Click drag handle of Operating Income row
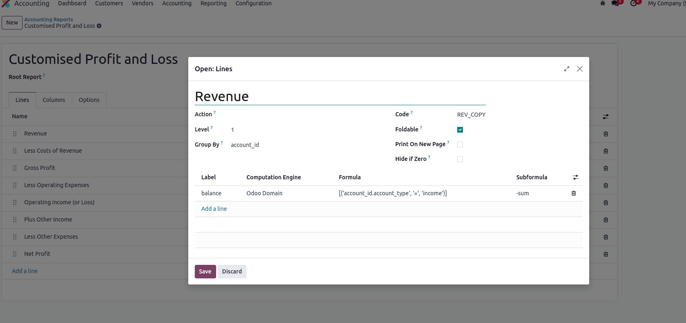686x323 pixels. (15, 203)
